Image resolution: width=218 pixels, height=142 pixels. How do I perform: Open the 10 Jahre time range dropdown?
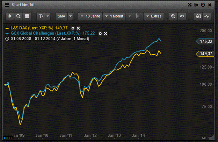pos(90,16)
